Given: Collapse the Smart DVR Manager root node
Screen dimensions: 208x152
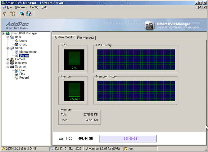Looking at the screenshot, I should click(x=3, y=33).
